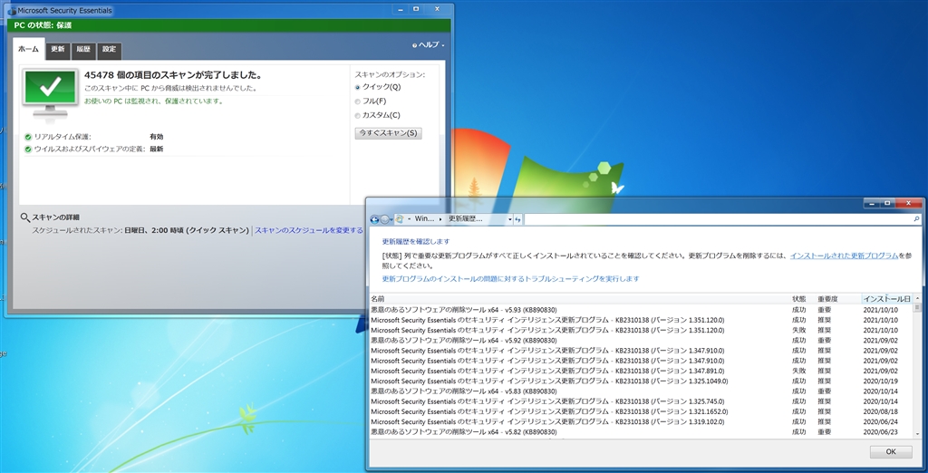
Task: Click Microsoft Security Essentials title bar icon
Action: pos(12,11)
